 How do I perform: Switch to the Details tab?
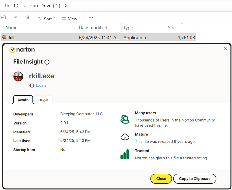(x=23, y=100)
